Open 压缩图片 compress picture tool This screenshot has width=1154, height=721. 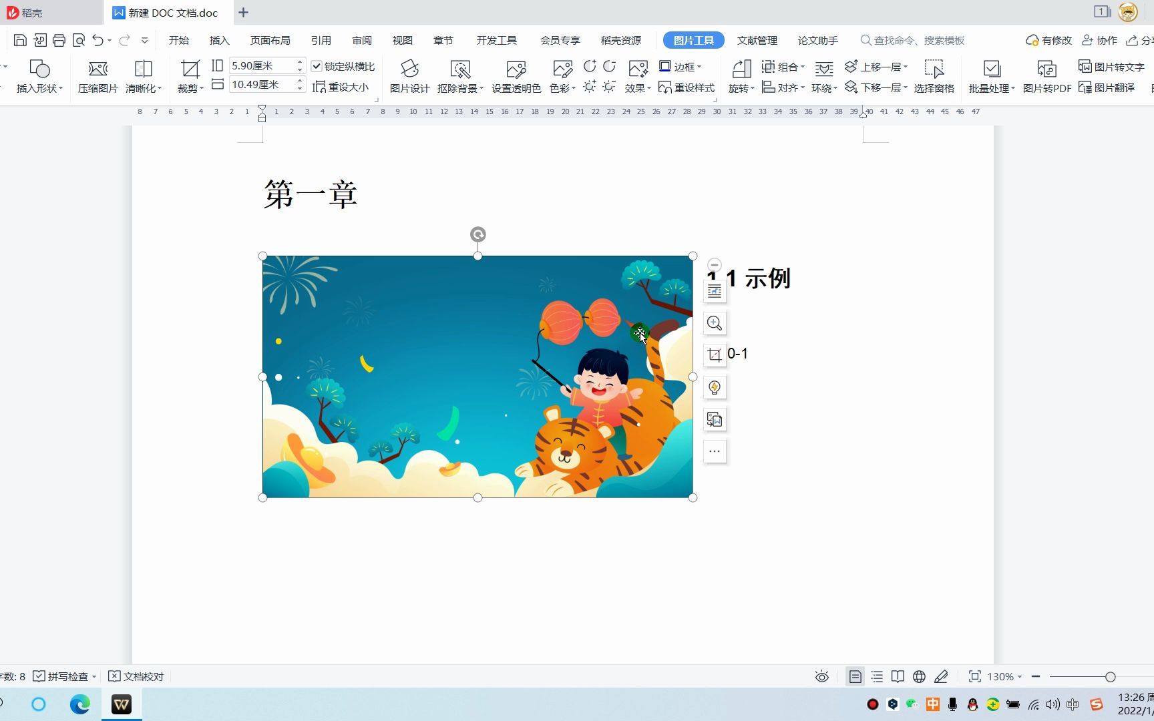point(98,76)
